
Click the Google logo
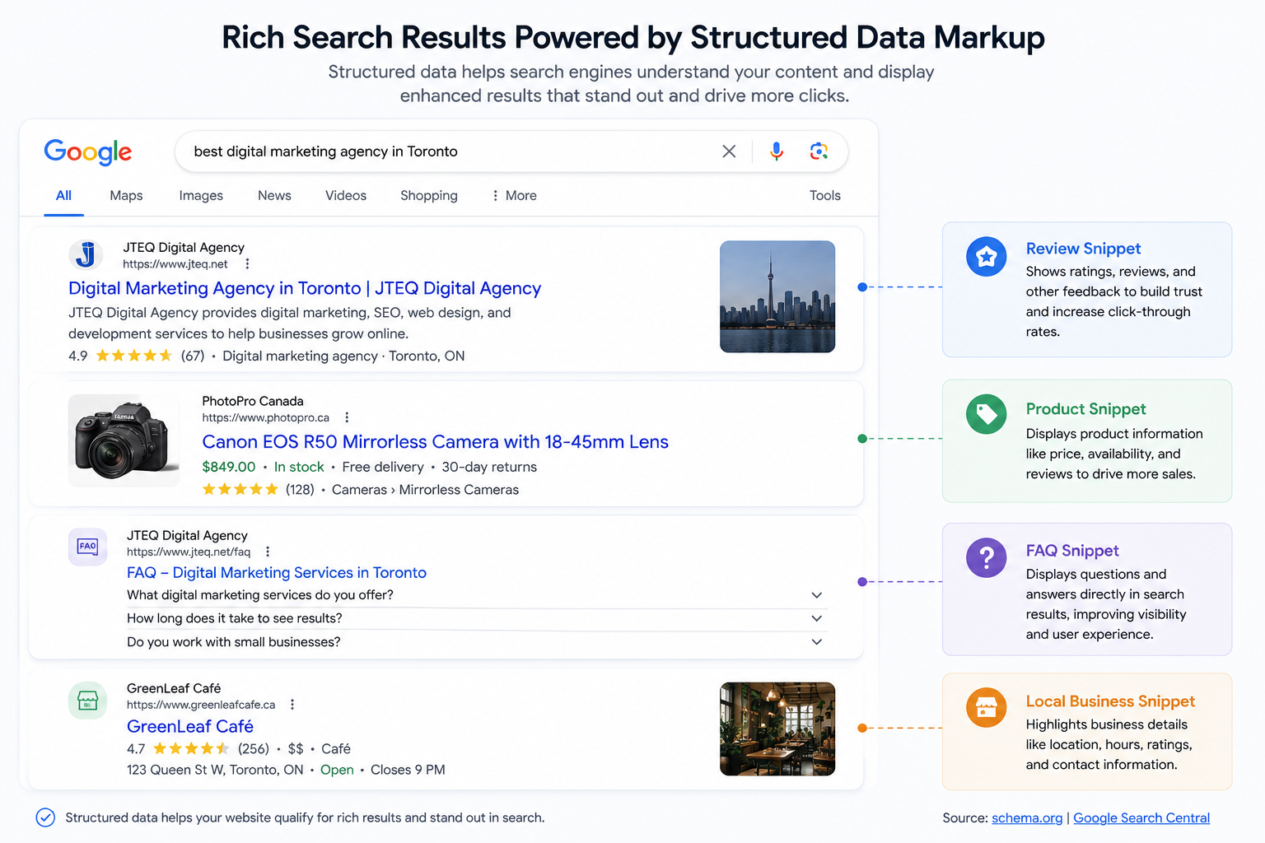88,151
